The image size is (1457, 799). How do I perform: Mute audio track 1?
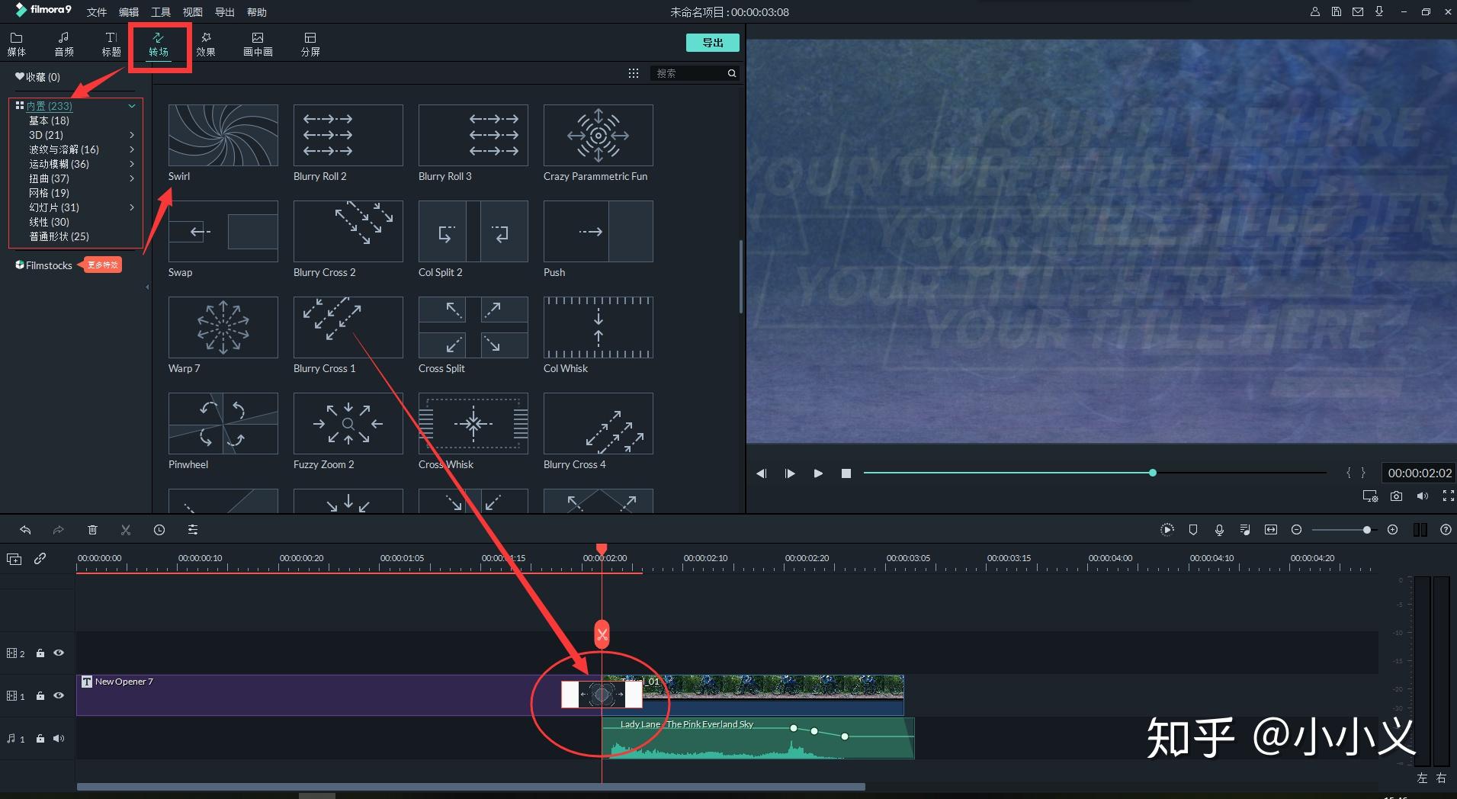coord(59,739)
